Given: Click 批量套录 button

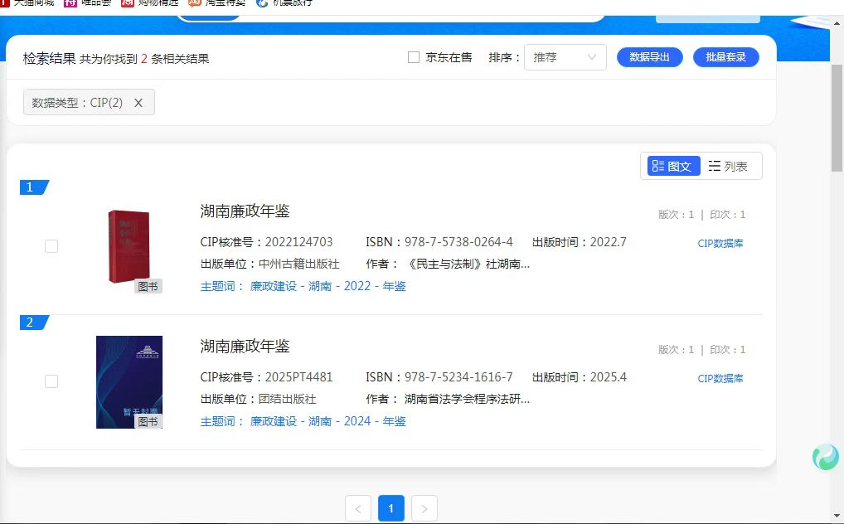Looking at the screenshot, I should coord(725,57).
